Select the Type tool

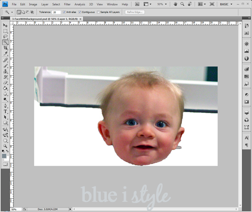[x=5, y=111]
